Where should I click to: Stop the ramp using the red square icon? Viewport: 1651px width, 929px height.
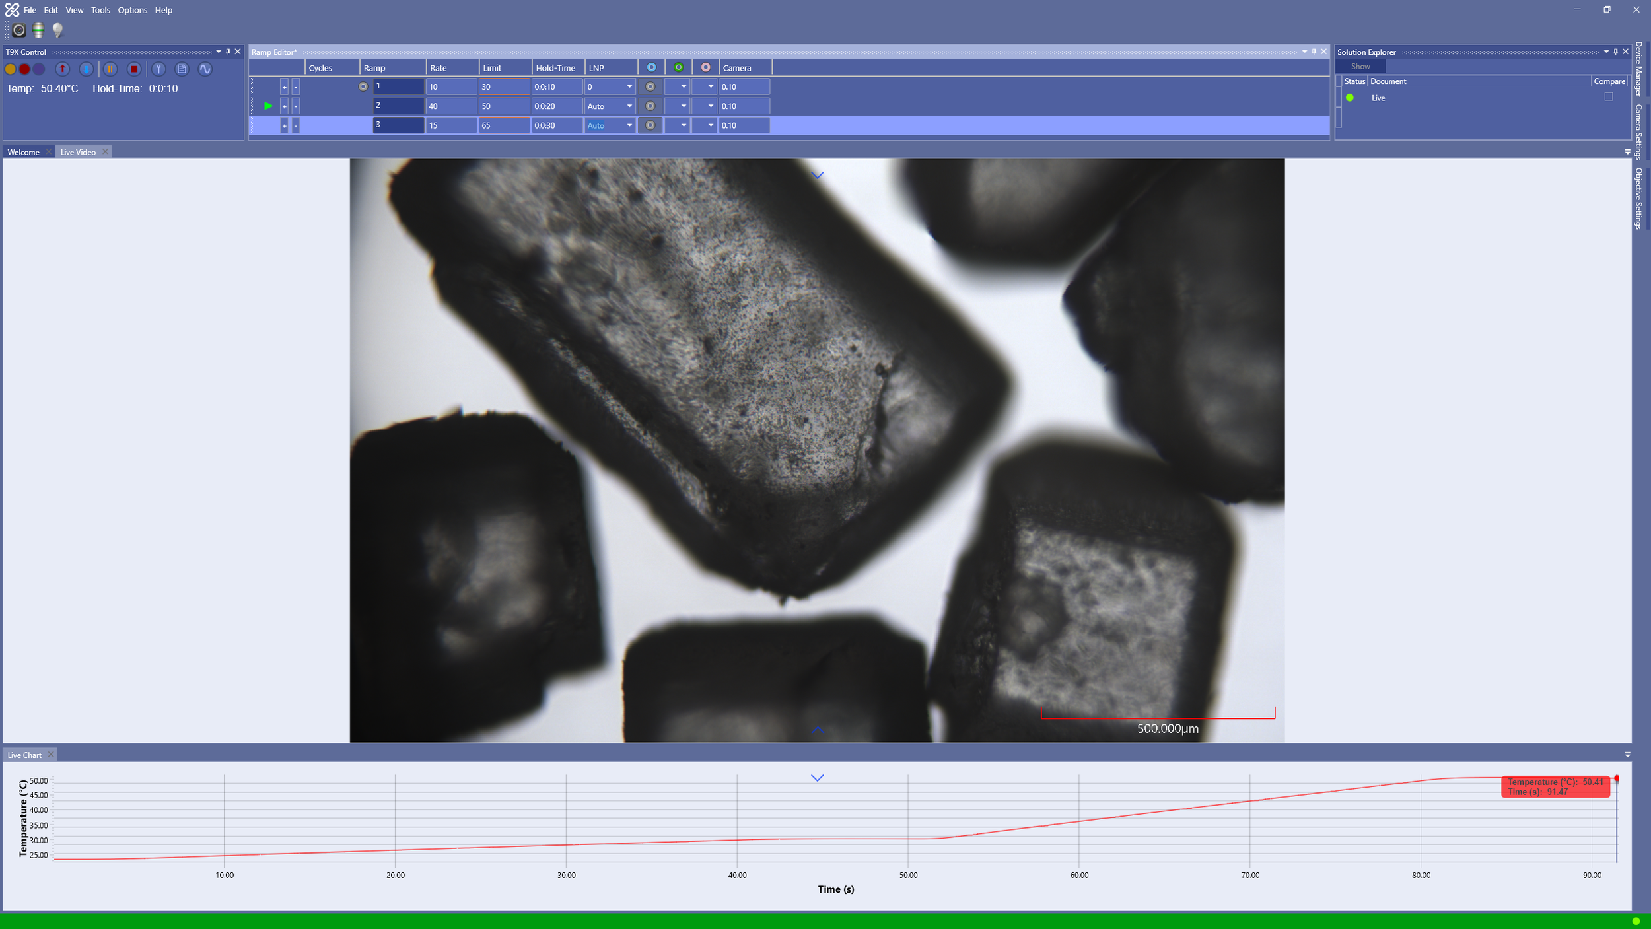click(134, 69)
